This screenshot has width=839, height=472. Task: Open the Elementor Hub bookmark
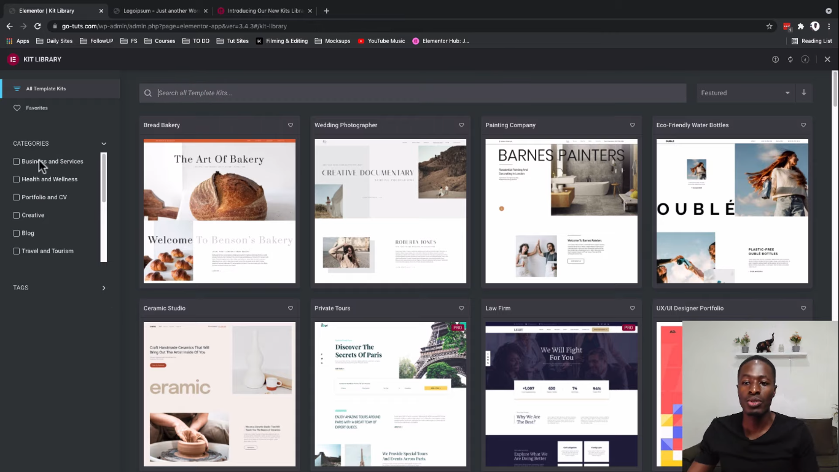[440, 41]
